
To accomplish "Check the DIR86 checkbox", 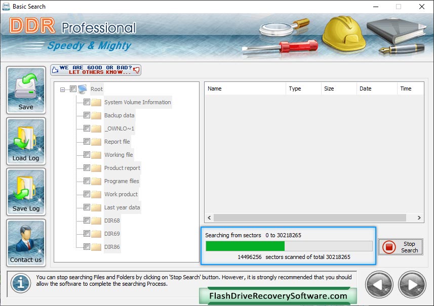I will click(x=87, y=246).
